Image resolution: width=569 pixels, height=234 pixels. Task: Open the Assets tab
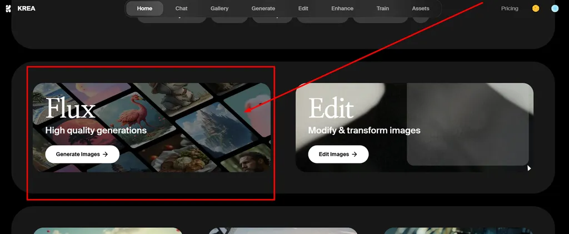point(421,8)
